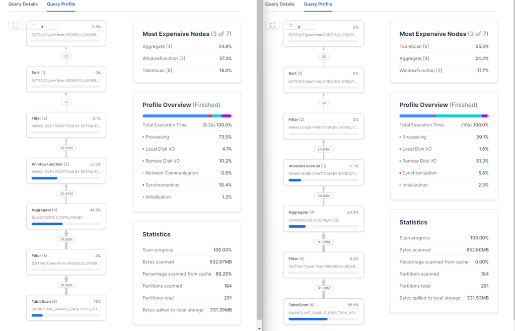The width and height of the screenshot is (515, 331).
Task: Open the Query Profile tab on the right panel
Action: 318,4
